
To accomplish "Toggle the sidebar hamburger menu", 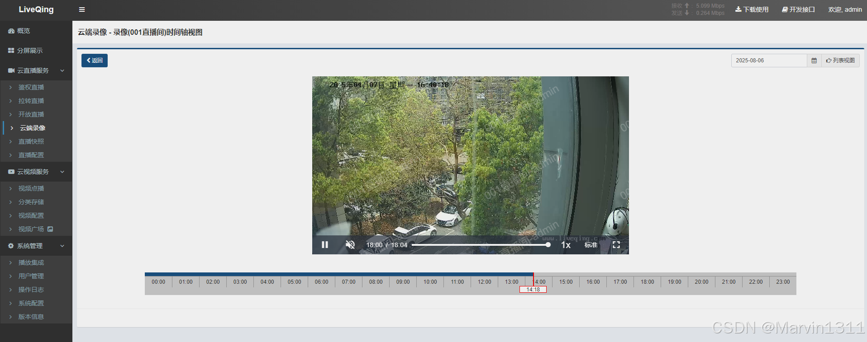I will click(x=82, y=9).
